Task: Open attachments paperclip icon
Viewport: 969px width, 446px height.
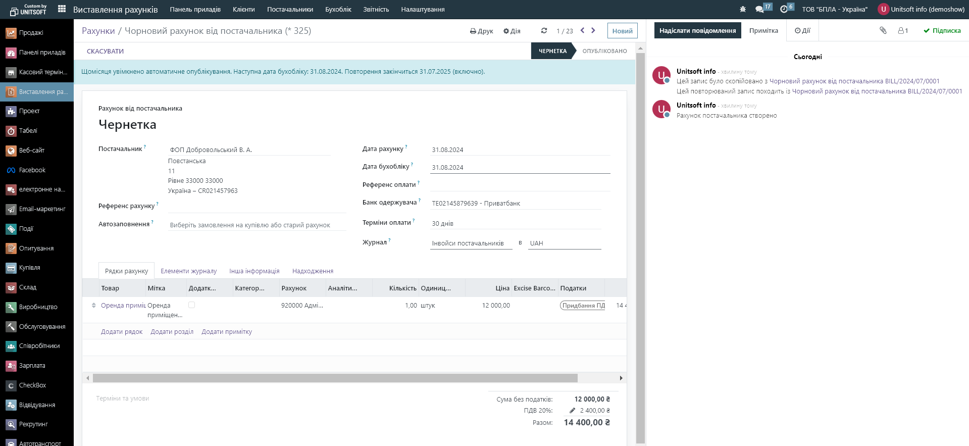Action: point(883,31)
